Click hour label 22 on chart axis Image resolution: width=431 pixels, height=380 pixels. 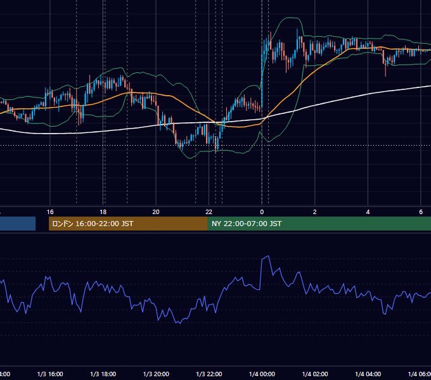pyautogui.click(x=209, y=212)
